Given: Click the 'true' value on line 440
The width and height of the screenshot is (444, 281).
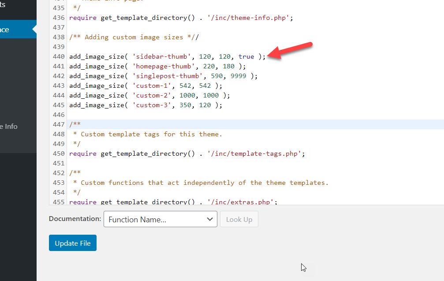Looking at the screenshot, I should (x=246, y=56).
